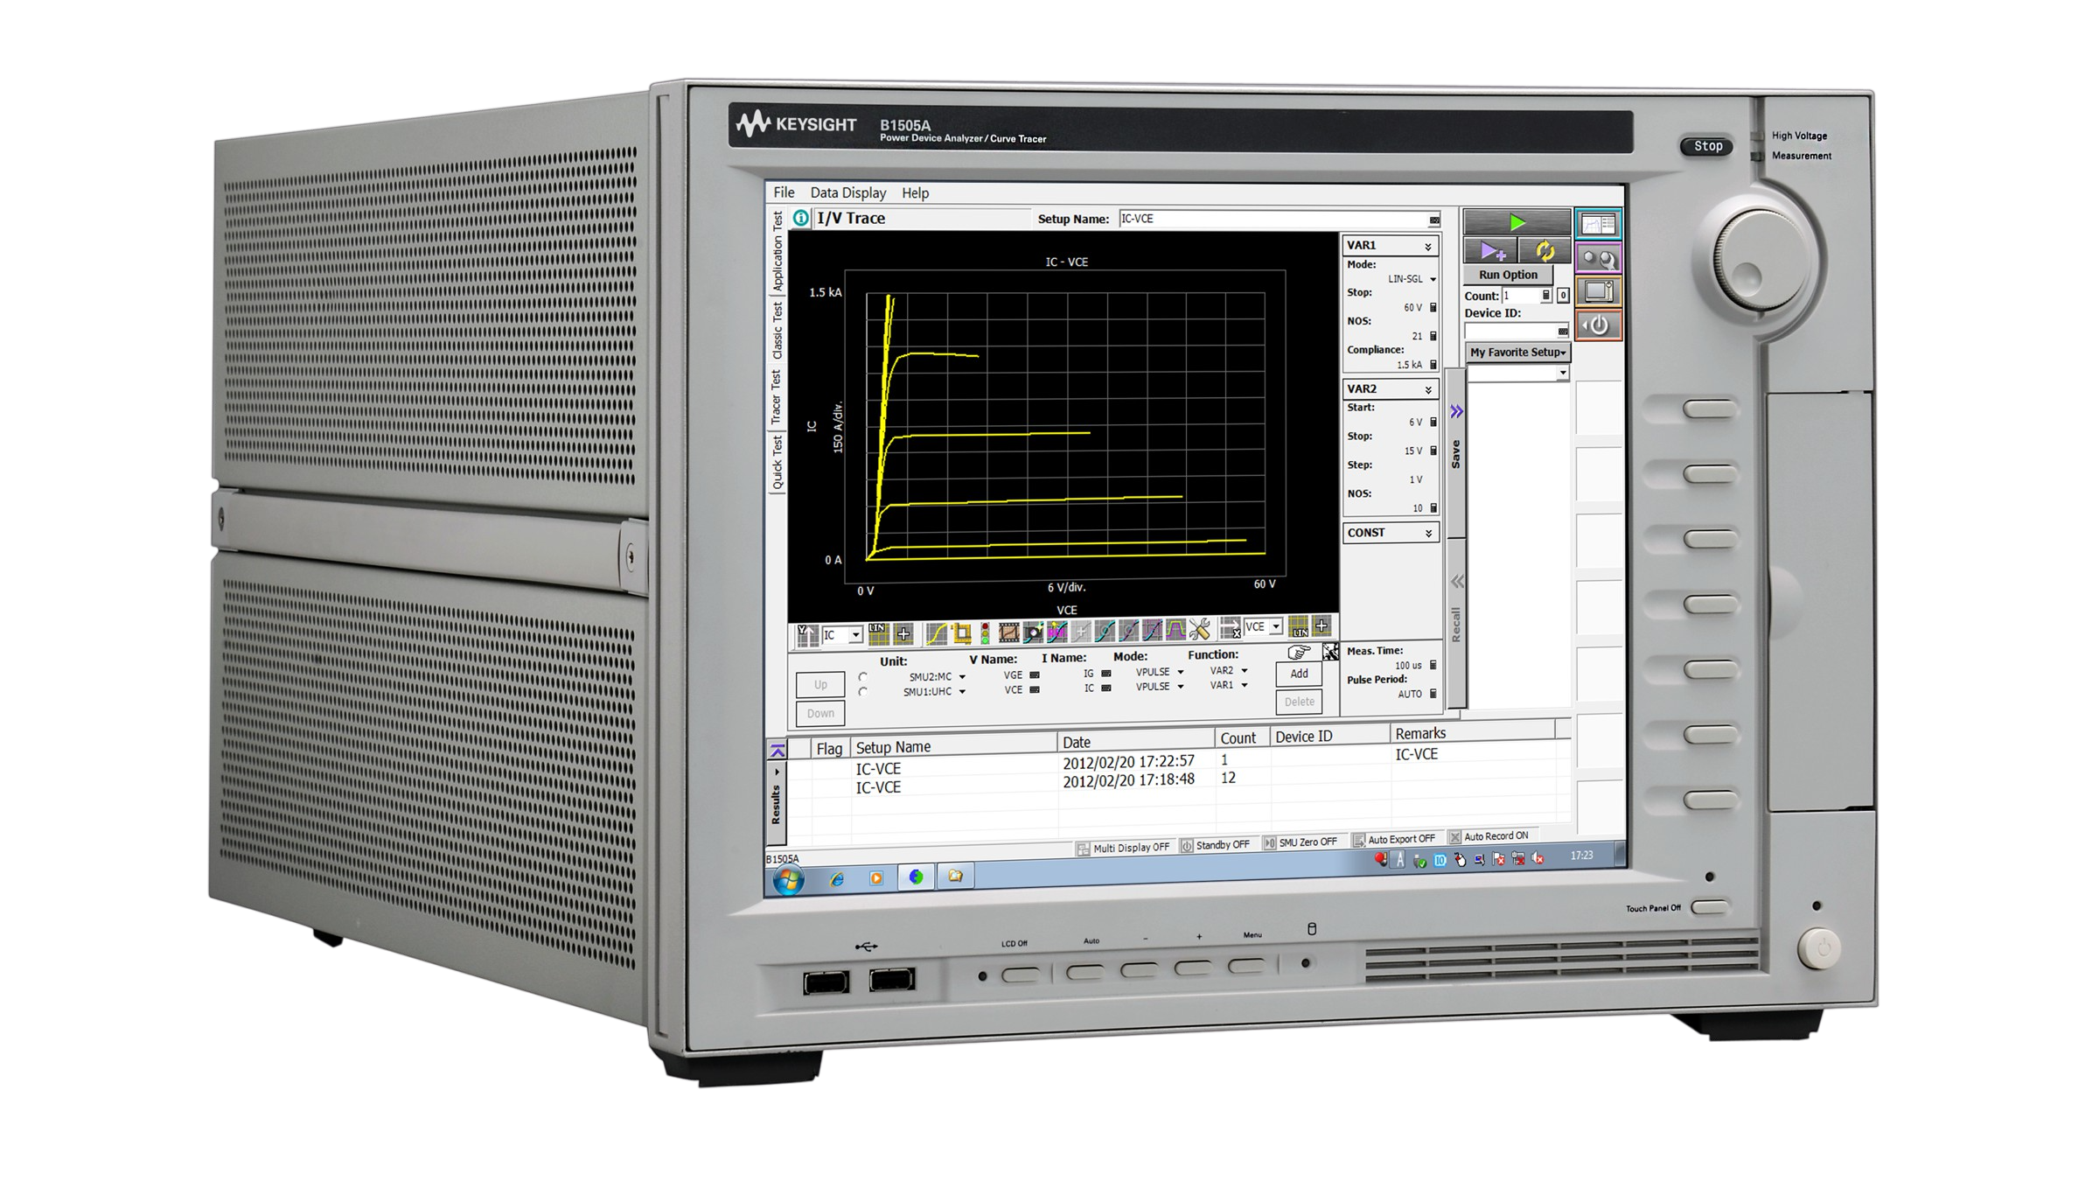Open the Data Display menu
2099x1181 pixels.
847,192
